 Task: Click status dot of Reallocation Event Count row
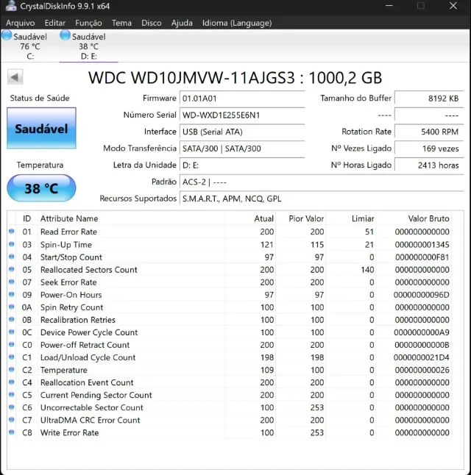point(12,382)
